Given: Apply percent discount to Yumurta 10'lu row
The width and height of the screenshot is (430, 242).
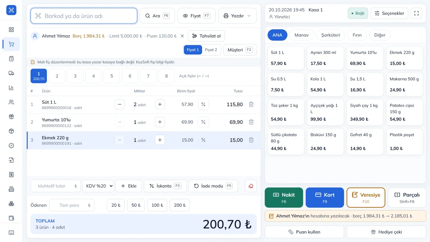Looking at the screenshot, I should [x=203, y=122].
